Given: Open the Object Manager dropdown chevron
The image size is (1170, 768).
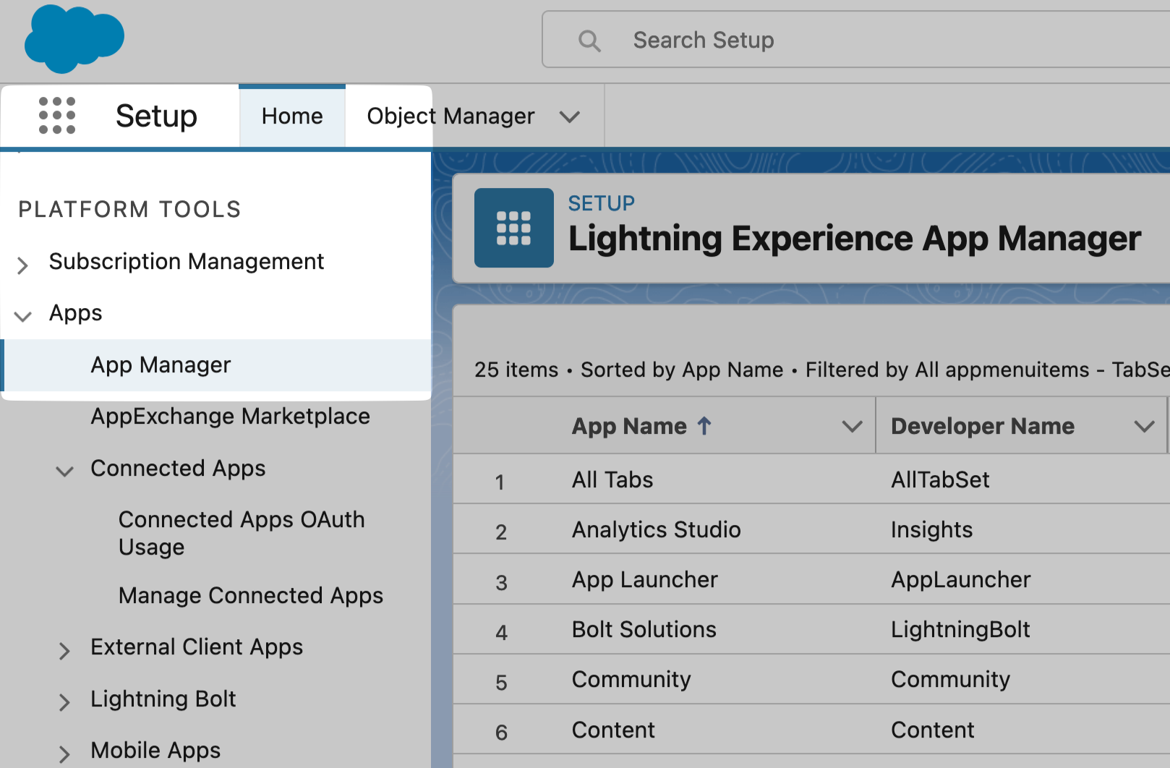Looking at the screenshot, I should (570, 117).
